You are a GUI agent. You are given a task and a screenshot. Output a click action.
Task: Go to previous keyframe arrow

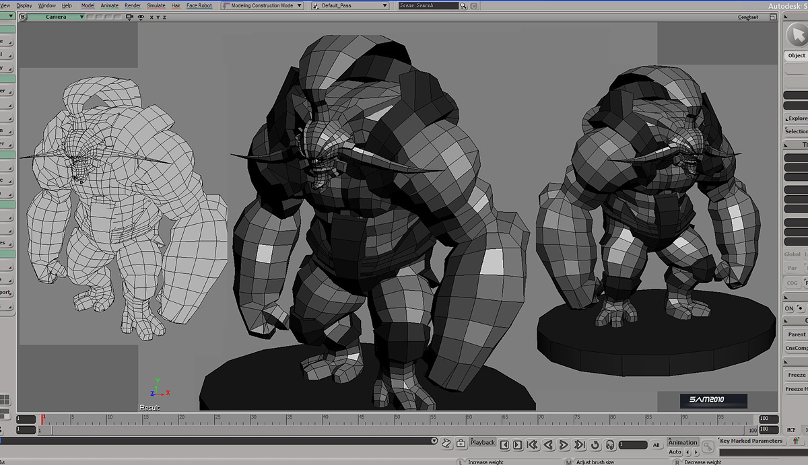(x=687, y=452)
